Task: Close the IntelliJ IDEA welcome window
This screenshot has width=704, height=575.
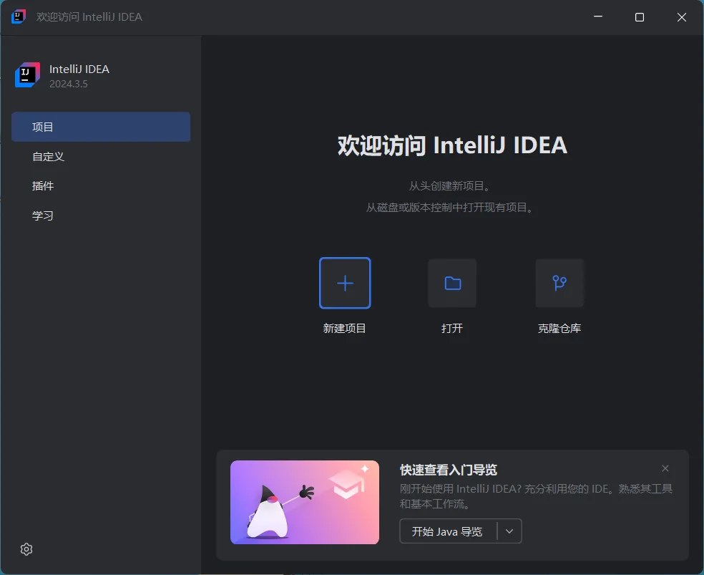Action: click(x=682, y=17)
